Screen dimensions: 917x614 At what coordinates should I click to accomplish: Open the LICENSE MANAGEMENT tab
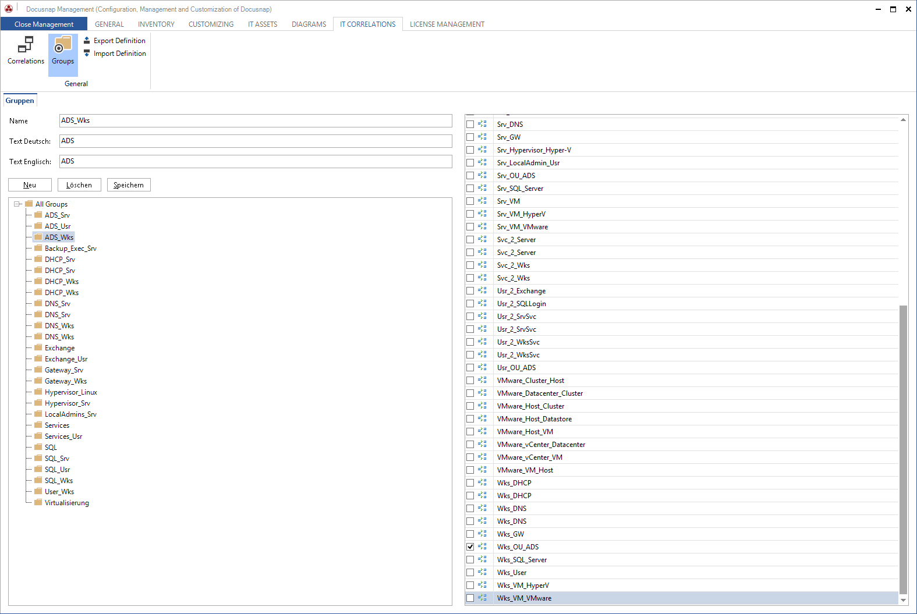coord(447,24)
